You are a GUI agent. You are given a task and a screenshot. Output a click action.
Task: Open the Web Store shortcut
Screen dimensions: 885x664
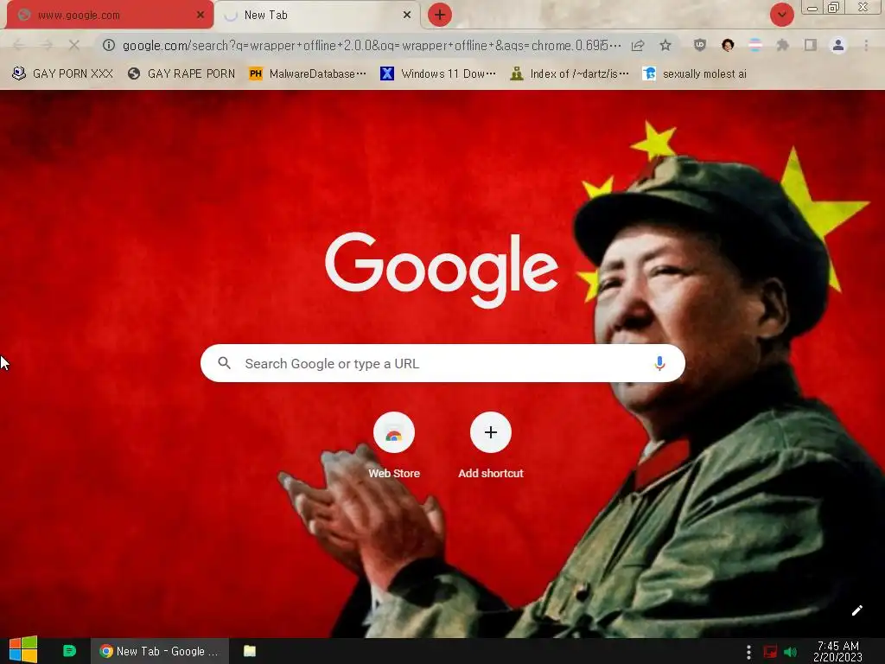point(394,445)
